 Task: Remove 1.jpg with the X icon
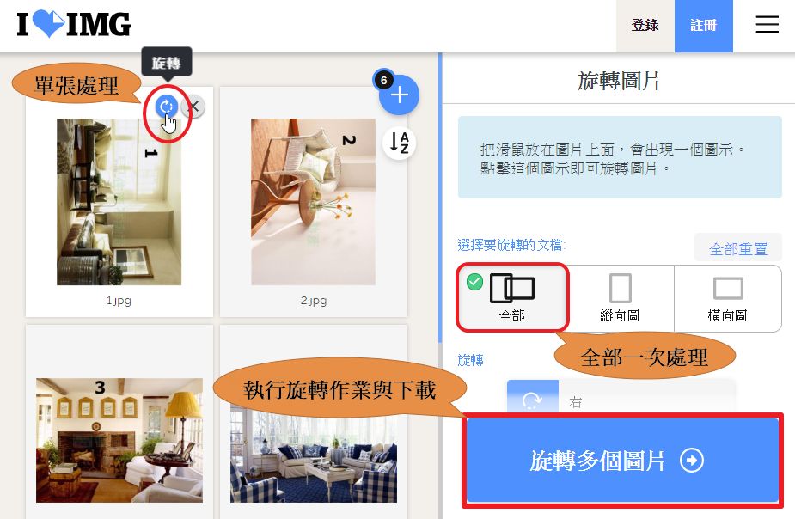click(x=193, y=107)
